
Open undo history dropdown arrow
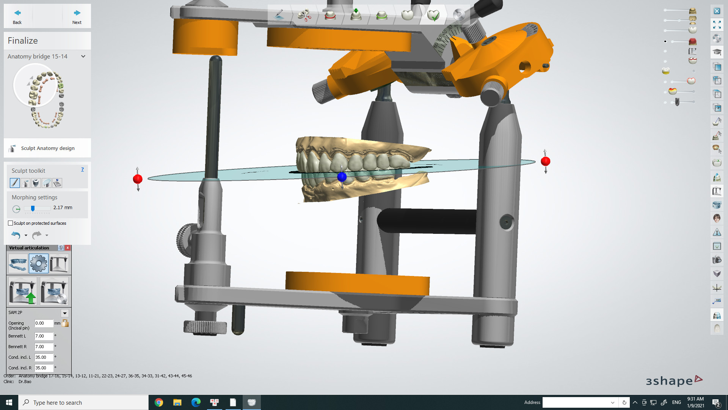[26, 235]
